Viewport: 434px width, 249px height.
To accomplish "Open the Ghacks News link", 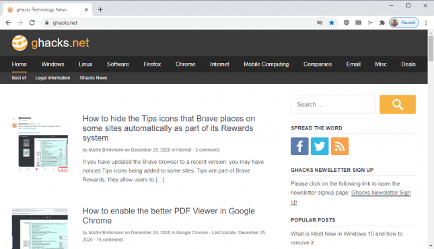I will coord(94,78).
